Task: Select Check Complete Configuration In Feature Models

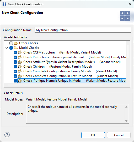Action: pyautogui.click(x=71, y=76)
